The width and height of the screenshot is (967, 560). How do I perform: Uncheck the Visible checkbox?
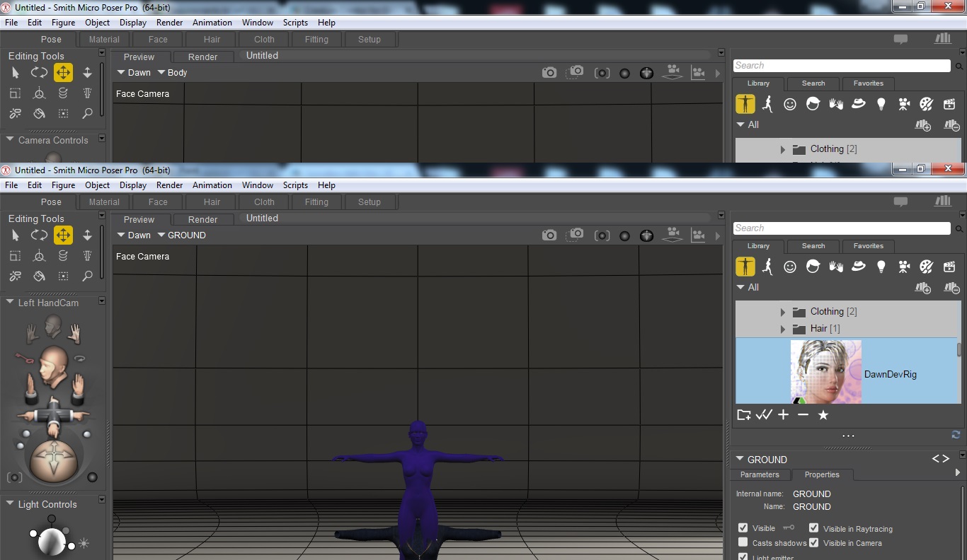tap(743, 528)
